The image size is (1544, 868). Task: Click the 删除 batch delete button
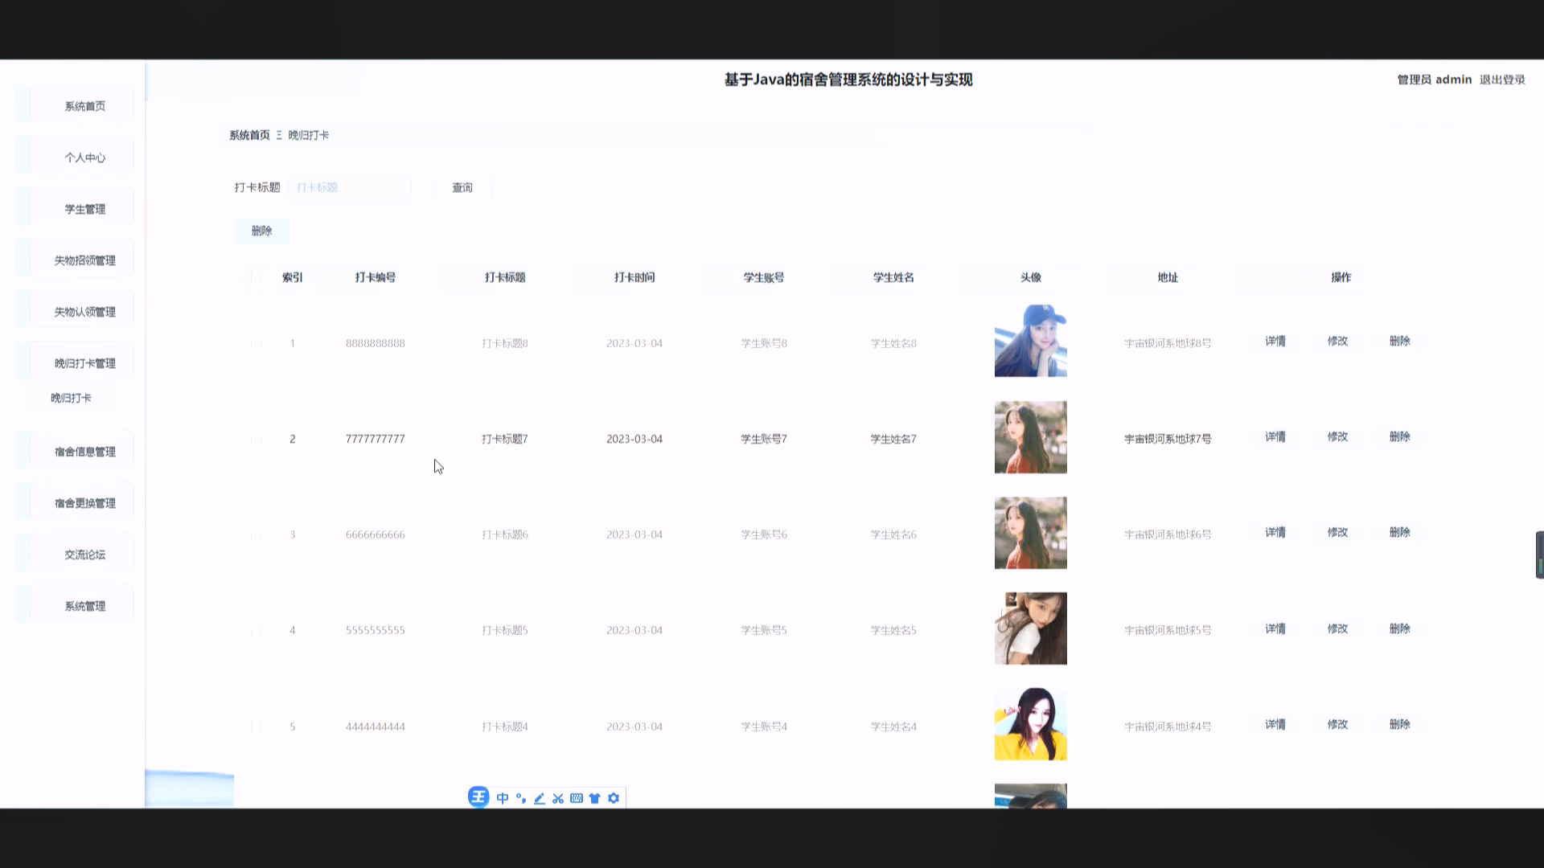tap(261, 231)
